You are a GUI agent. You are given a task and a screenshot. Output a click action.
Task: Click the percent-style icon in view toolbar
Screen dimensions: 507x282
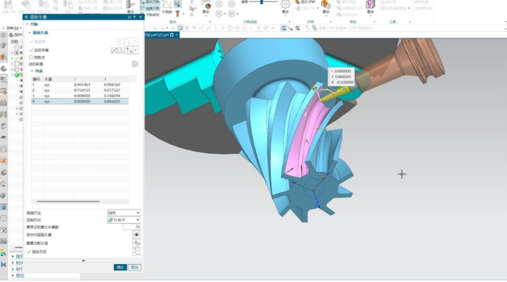point(298,28)
